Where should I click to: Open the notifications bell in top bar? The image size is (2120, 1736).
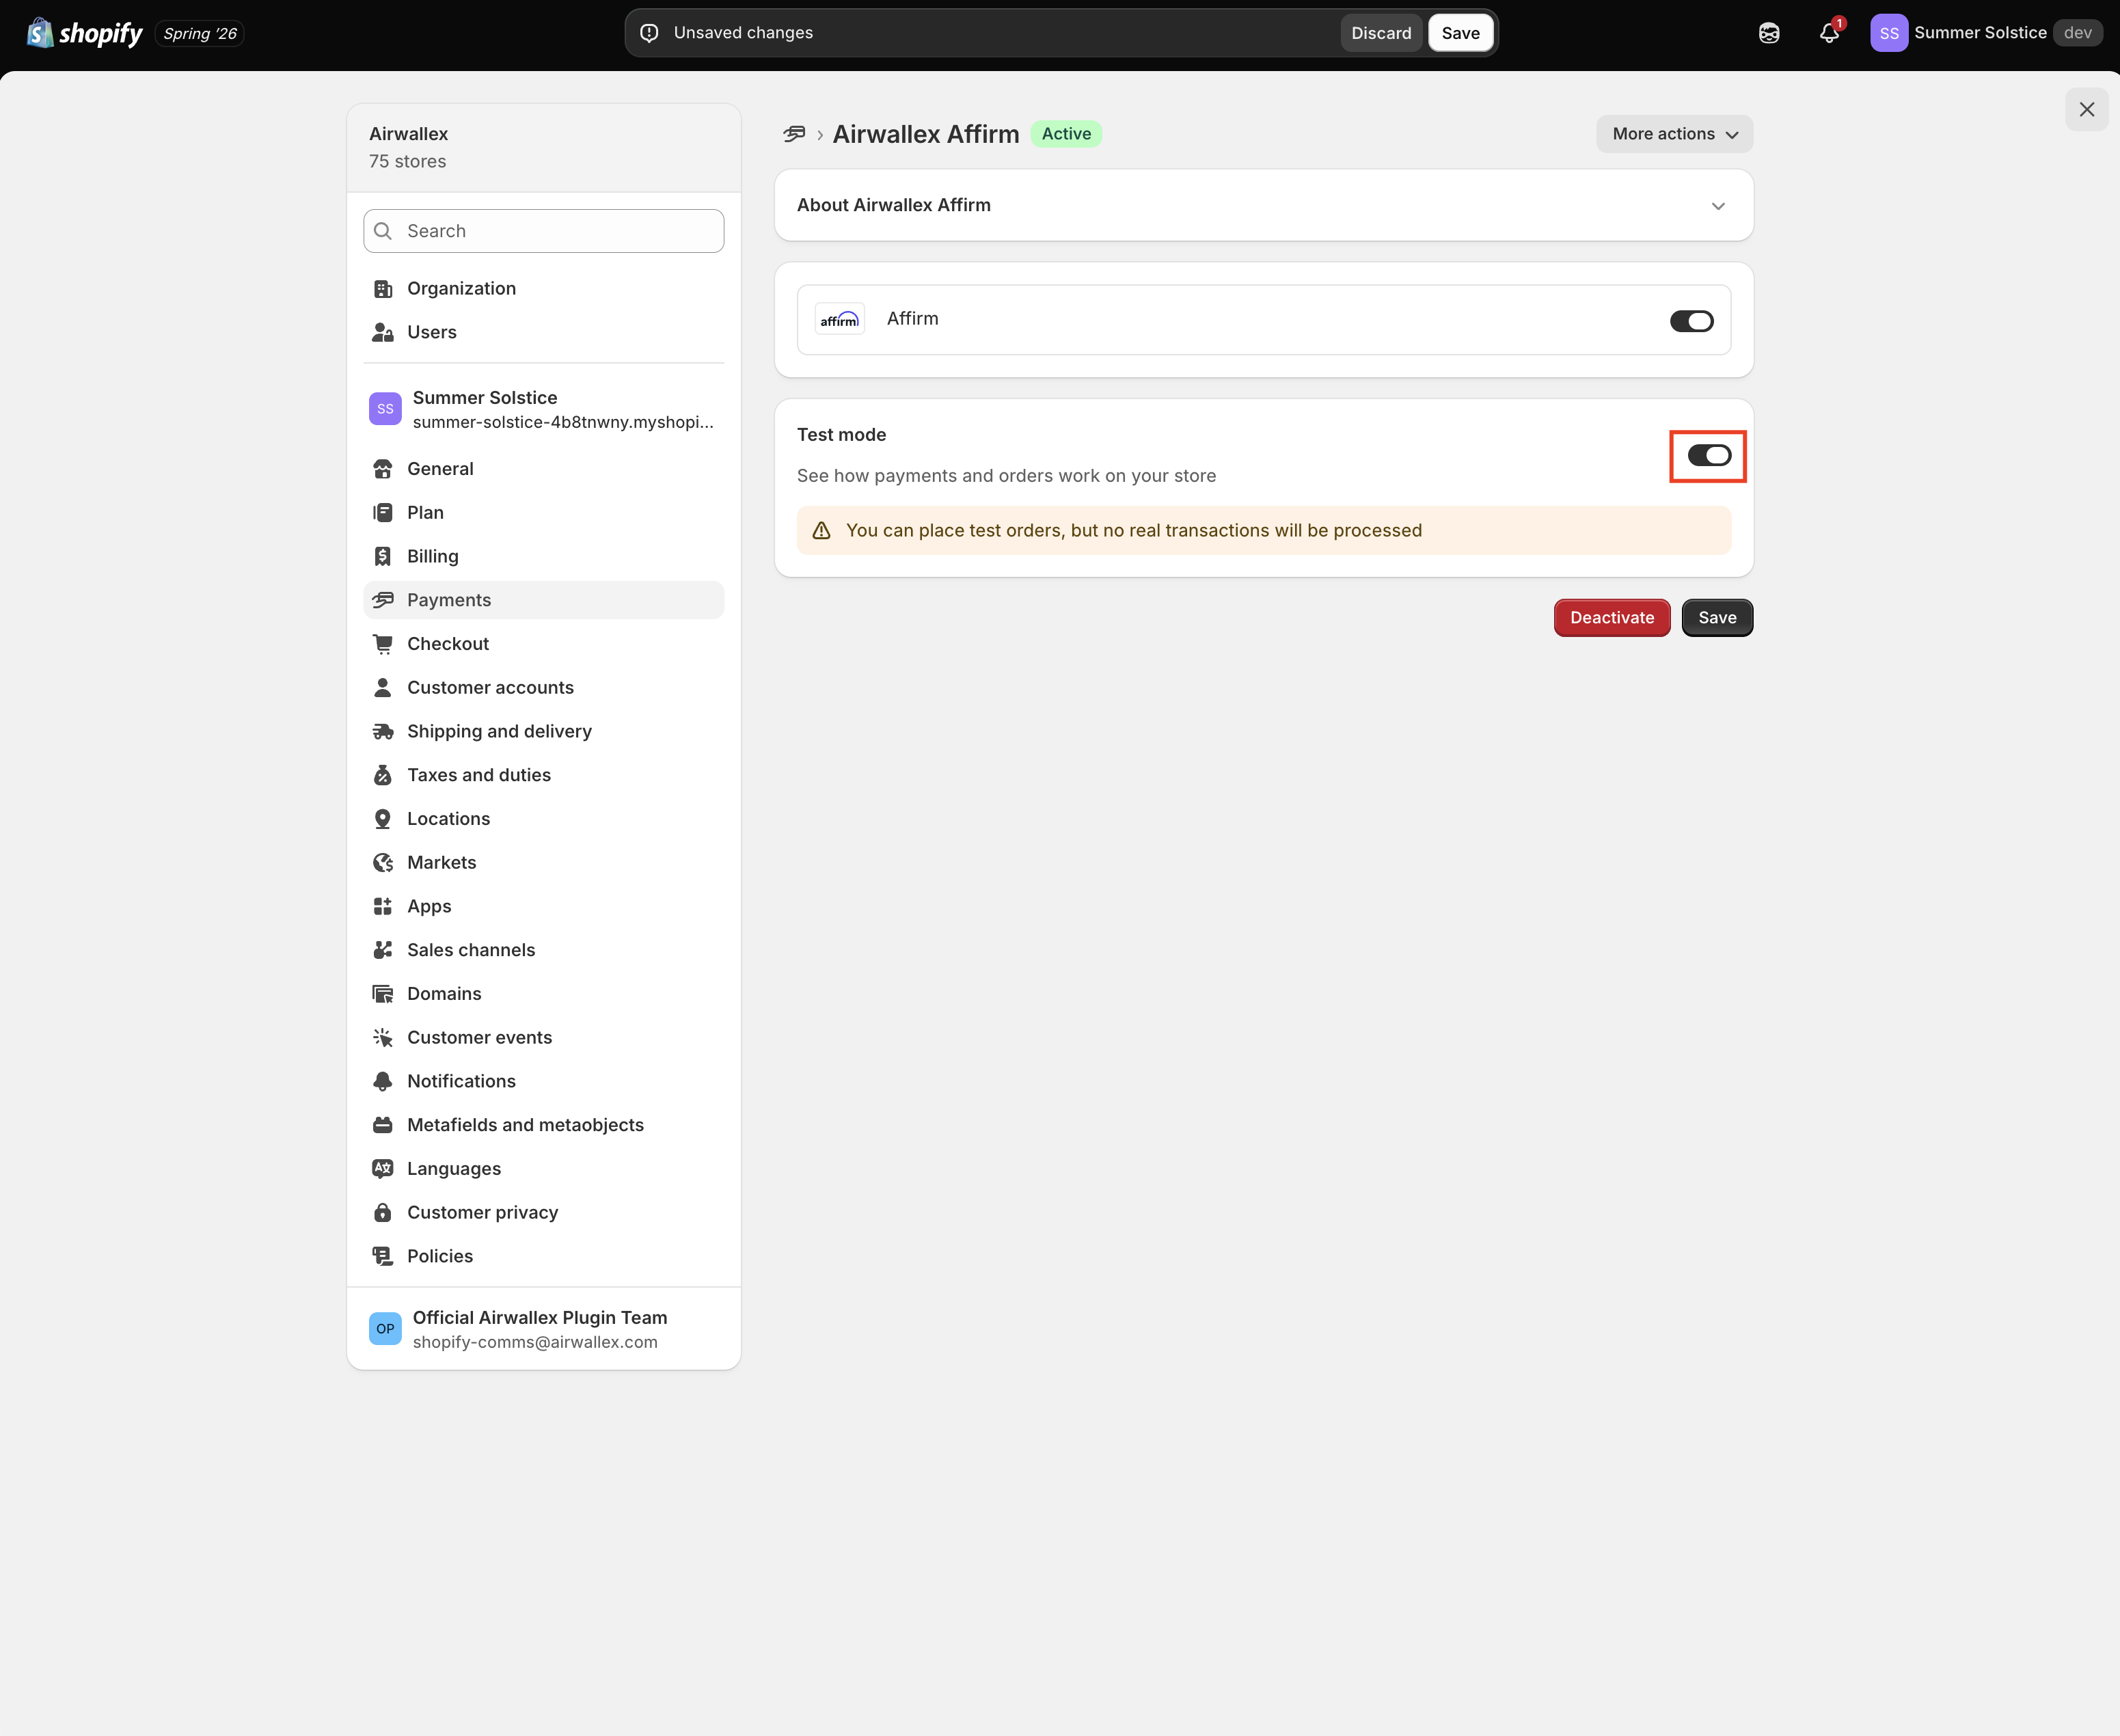pos(1829,33)
